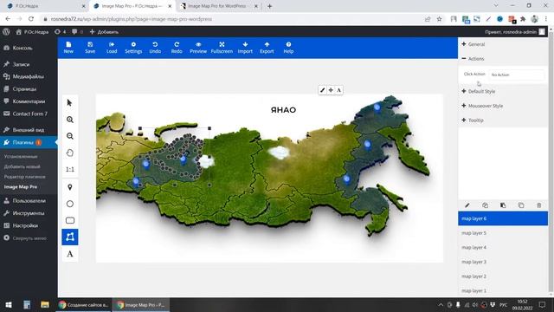Screen dimensions: 554x312
Task: Click the Import button
Action: [x=245, y=48]
